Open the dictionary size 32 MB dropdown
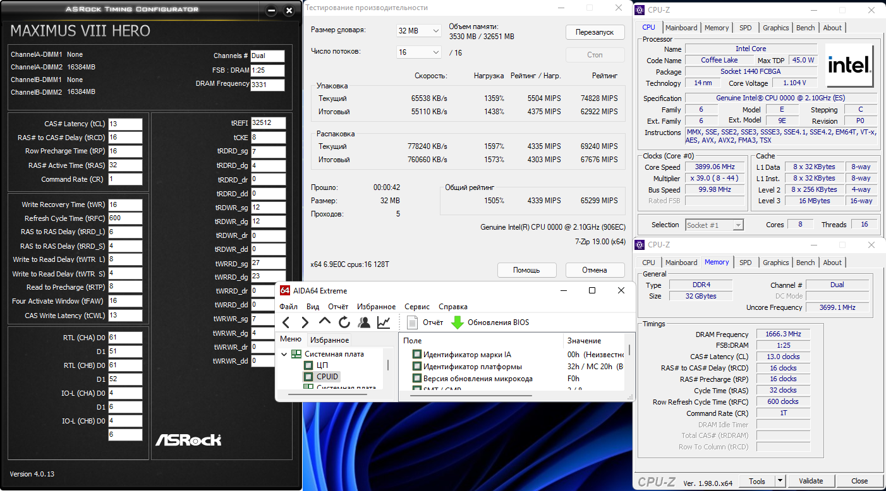886x491 pixels. click(x=419, y=31)
